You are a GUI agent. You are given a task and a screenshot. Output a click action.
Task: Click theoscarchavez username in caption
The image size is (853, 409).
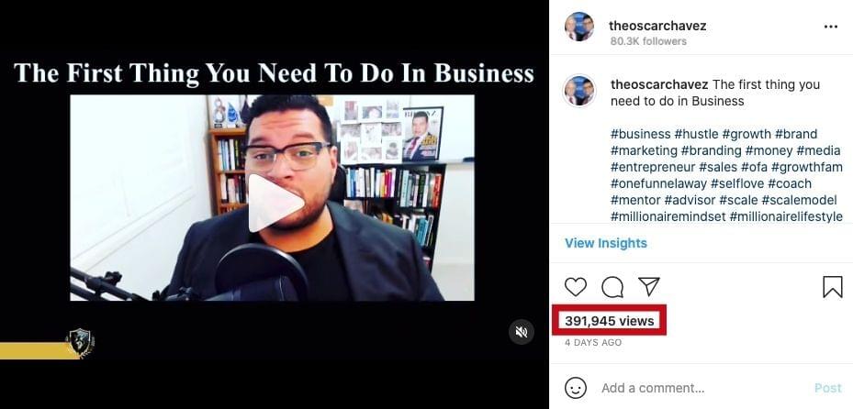tap(659, 84)
